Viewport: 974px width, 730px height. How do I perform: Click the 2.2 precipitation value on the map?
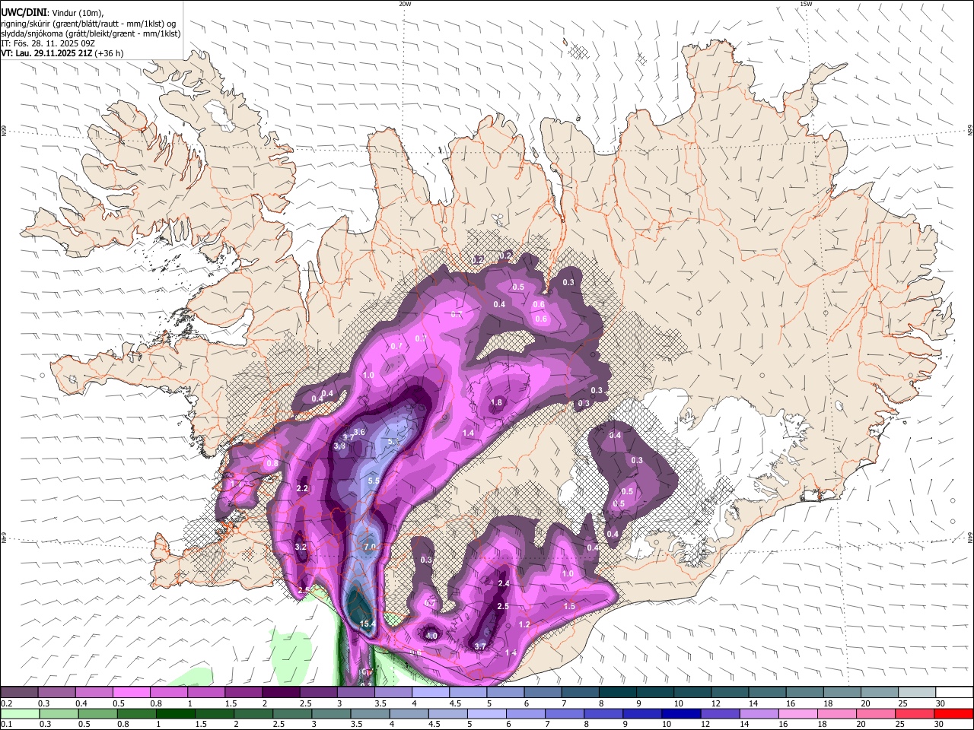[302, 488]
